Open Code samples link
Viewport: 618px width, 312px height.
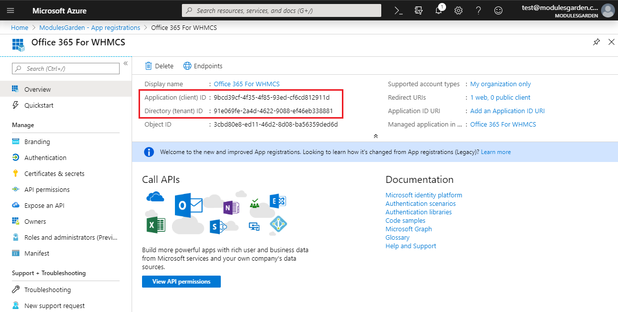[x=406, y=221]
